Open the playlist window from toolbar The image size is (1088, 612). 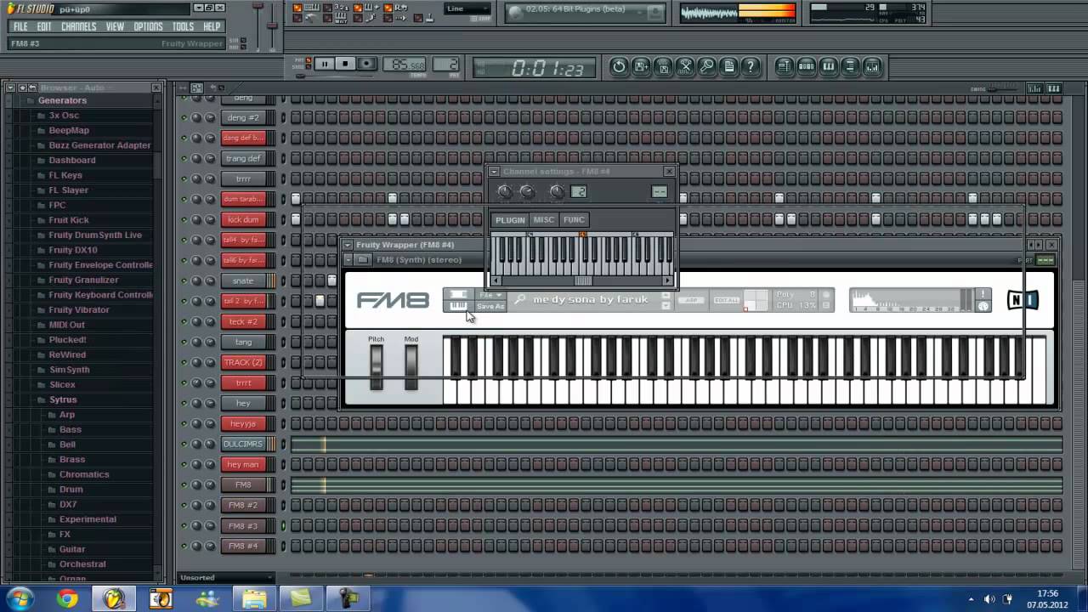pyautogui.click(x=784, y=66)
